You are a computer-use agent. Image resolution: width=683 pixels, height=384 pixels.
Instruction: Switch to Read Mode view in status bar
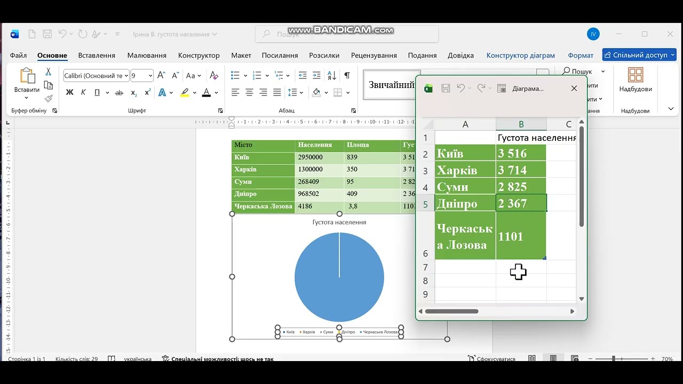pos(532,359)
